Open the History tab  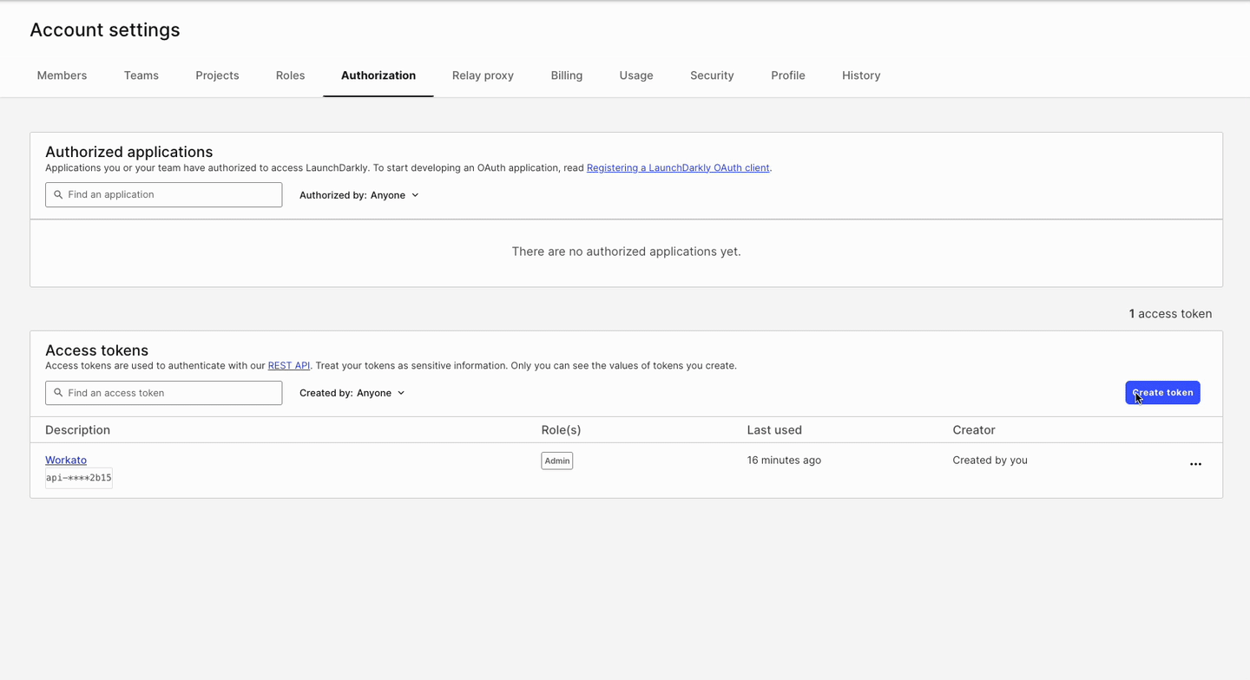[x=860, y=75]
